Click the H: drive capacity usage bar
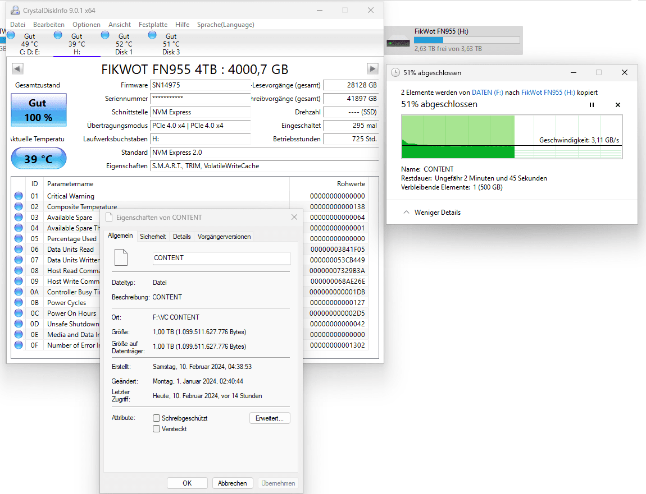 [x=467, y=40]
